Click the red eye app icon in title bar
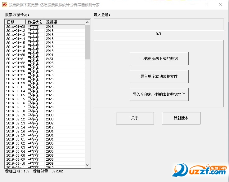Screen dimensions: 229x182 5,5
